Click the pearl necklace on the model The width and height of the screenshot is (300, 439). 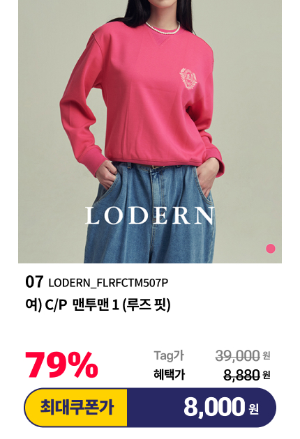point(163,28)
